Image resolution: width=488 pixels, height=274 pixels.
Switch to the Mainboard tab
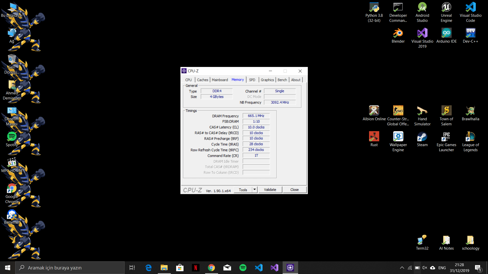coord(220,80)
